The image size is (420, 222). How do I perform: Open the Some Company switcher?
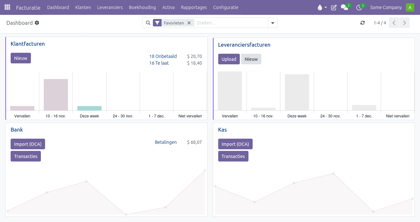click(x=386, y=7)
